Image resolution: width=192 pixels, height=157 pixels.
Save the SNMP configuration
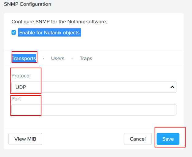pyautogui.click(x=168, y=139)
